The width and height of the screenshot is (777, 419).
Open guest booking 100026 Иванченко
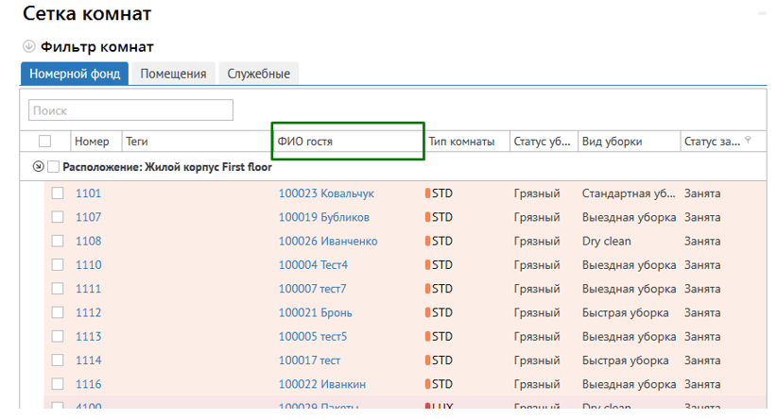[x=327, y=242]
